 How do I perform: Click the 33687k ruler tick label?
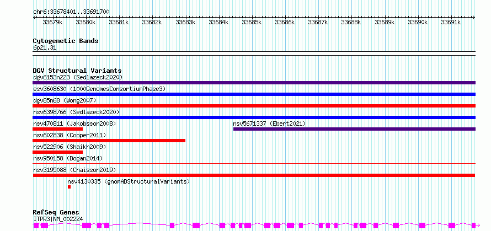(x=318, y=22)
